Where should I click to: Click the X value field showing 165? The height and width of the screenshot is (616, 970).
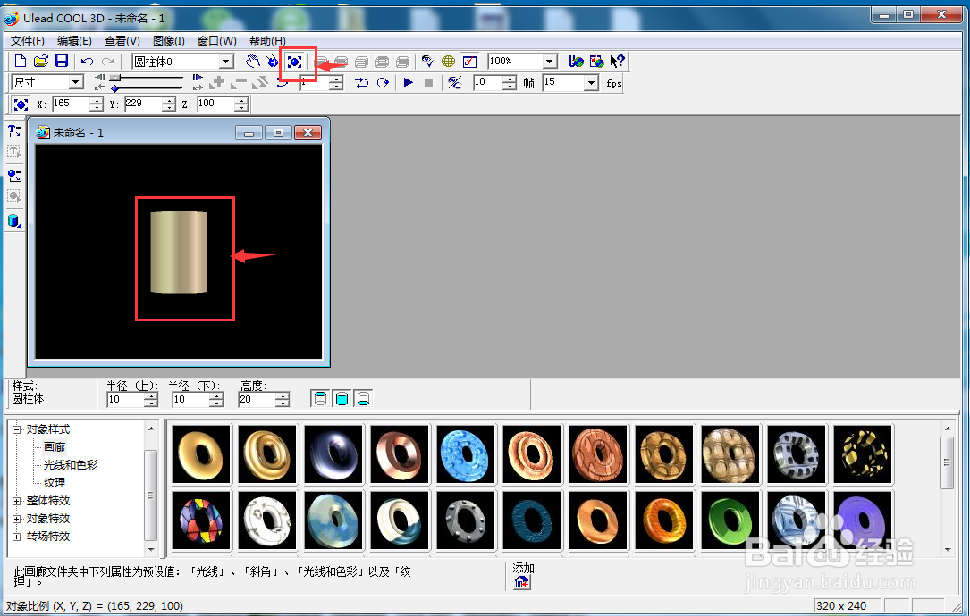[x=72, y=104]
